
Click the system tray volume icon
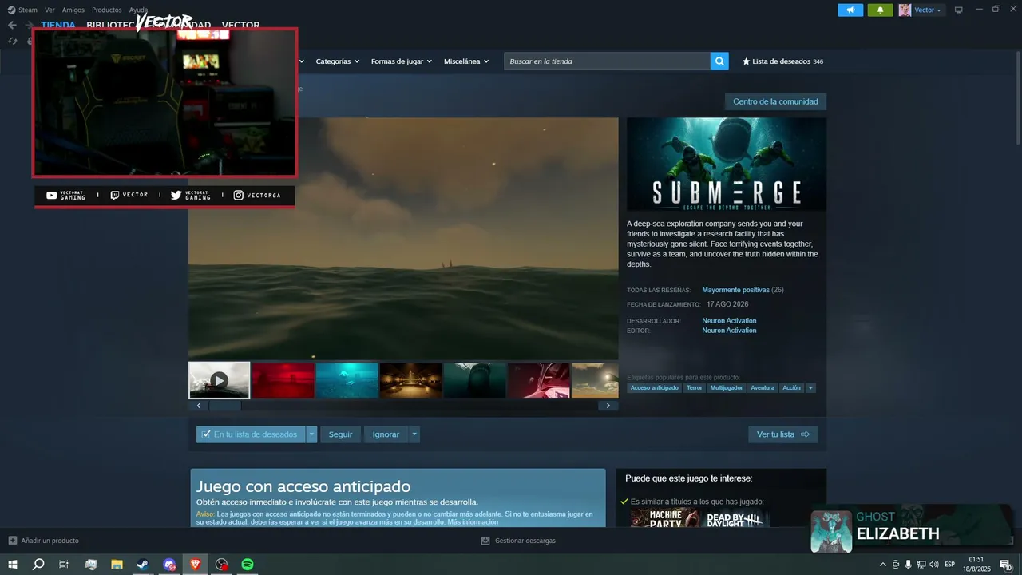[935, 564]
